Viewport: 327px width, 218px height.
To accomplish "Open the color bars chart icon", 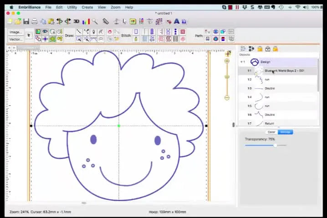I will point(86,21).
